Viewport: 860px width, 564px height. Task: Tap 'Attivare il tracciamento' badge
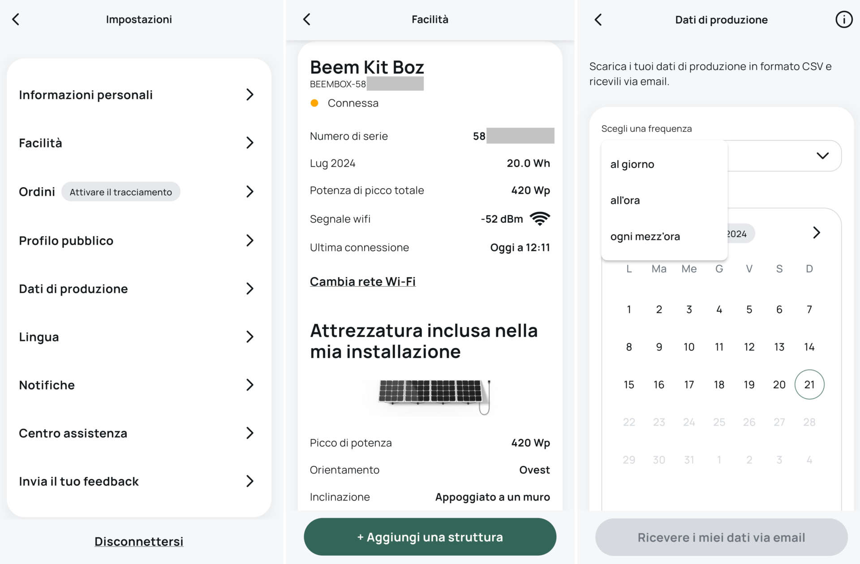pos(120,192)
